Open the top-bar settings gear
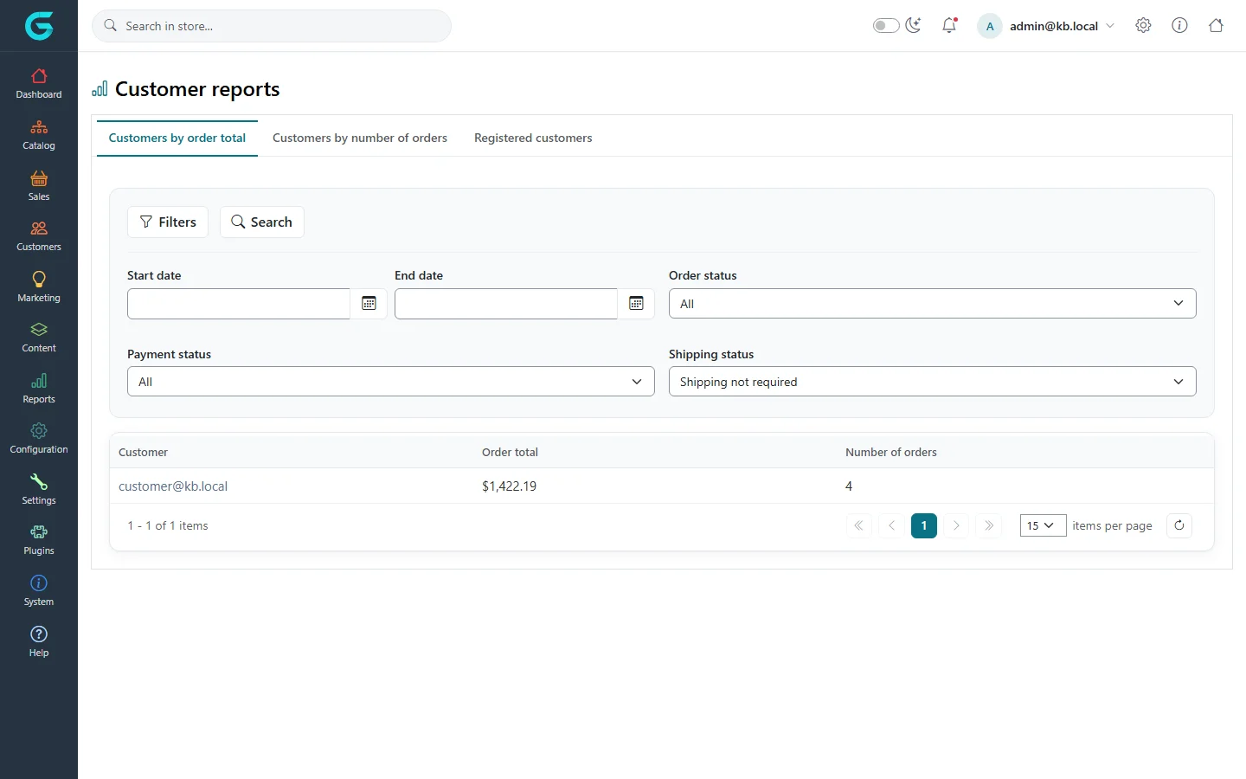Image resolution: width=1246 pixels, height=779 pixels. tap(1143, 26)
